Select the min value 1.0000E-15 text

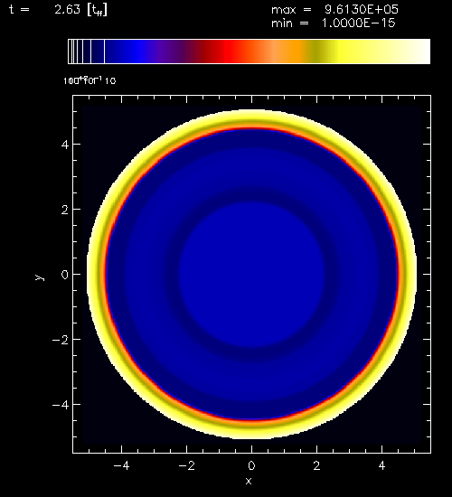359,23
